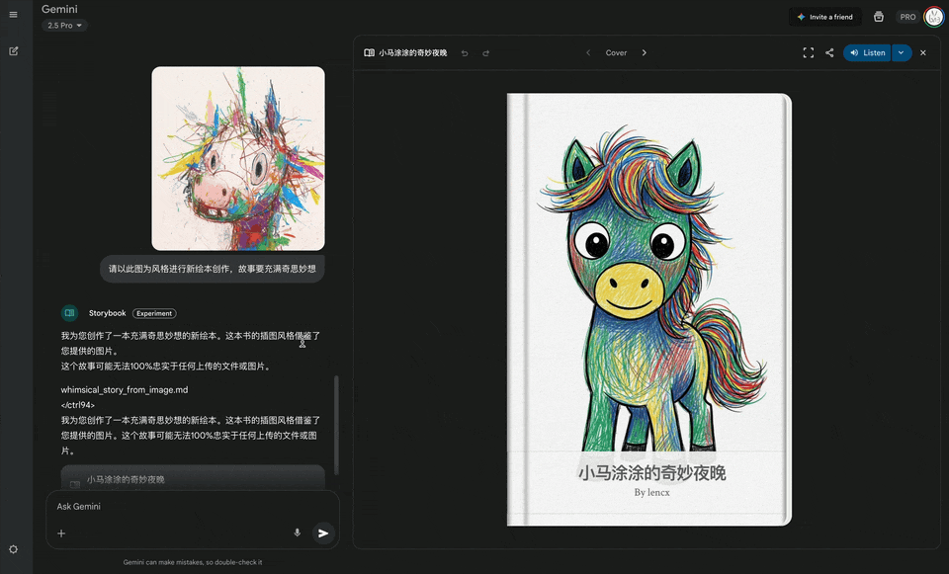Viewport: 949px width, 574px height.
Task: Open the settings gear in the sidebar
Action: 13,549
